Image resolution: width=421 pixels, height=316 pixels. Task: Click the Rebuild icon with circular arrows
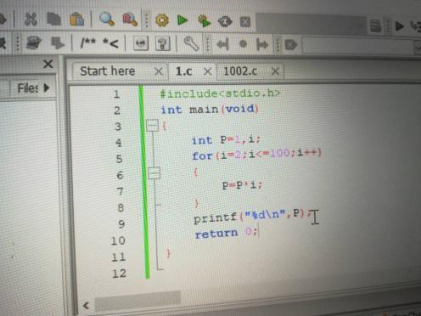(225, 21)
